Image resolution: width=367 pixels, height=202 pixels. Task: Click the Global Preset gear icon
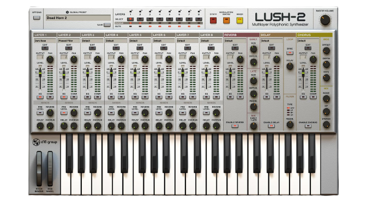tap(67, 12)
